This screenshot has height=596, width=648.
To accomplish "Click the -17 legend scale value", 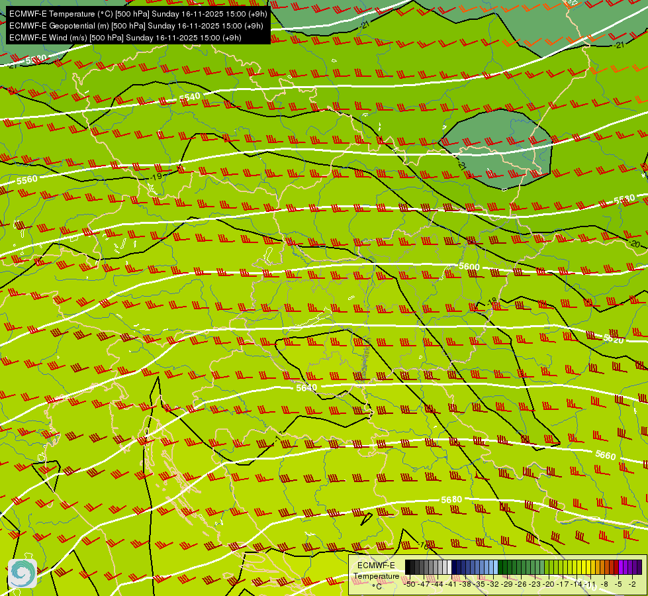I will [563, 585].
